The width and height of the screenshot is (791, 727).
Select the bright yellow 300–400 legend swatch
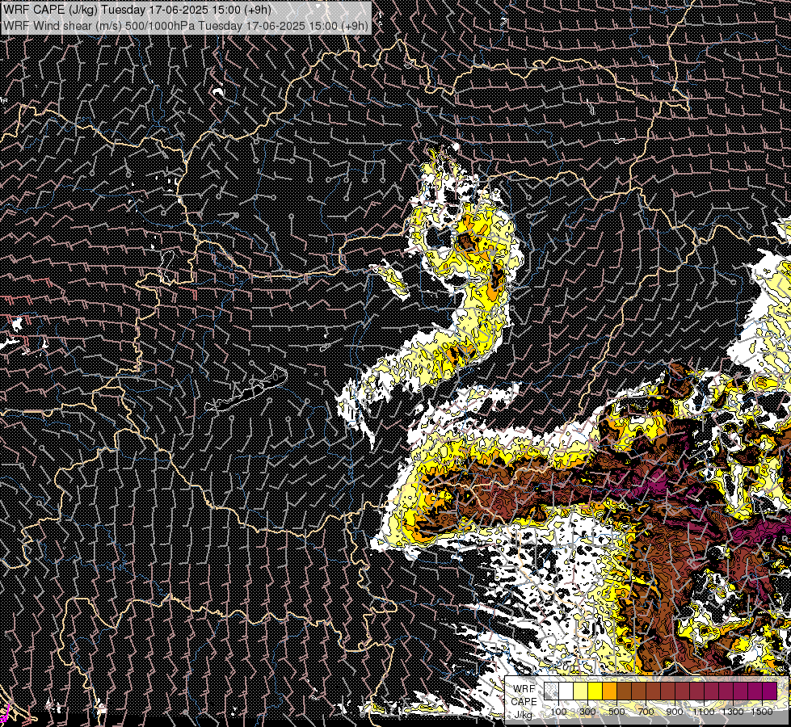pos(595,691)
